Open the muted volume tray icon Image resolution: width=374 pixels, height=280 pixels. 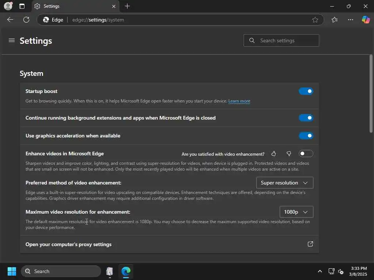(341, 271)
